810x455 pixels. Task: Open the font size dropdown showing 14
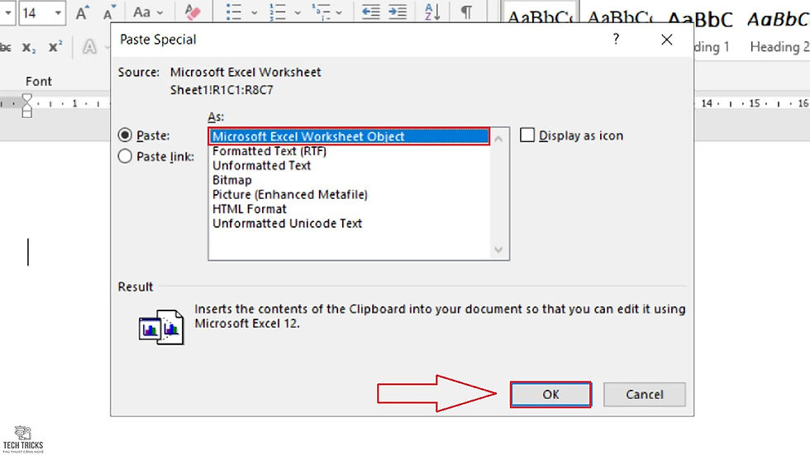click(58, 12)
